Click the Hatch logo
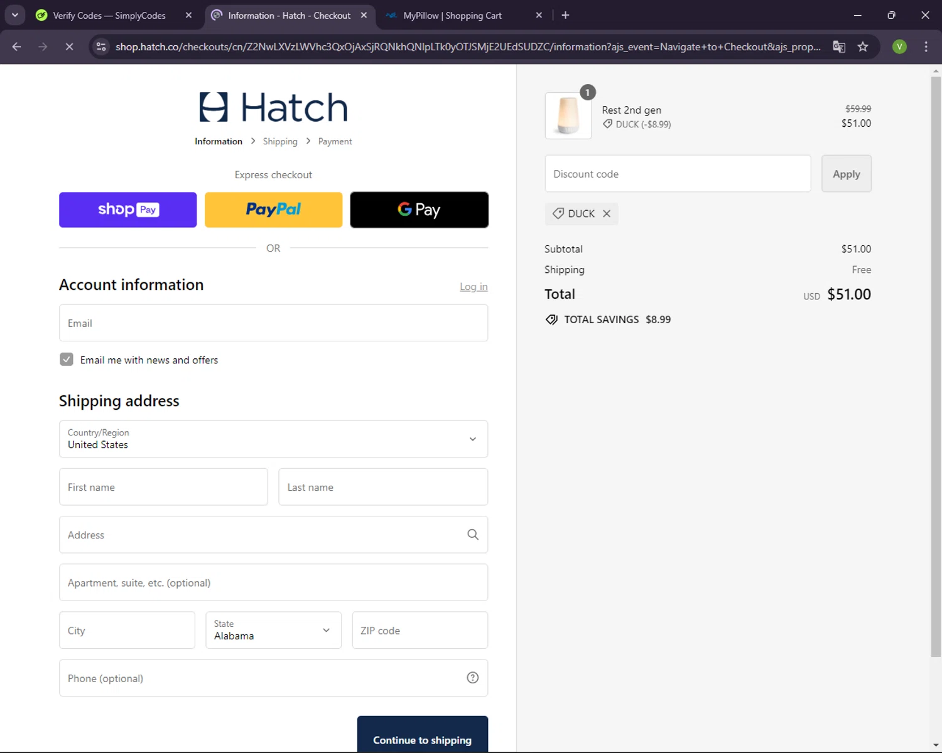Image resolution: width=942 pixels, height=753 pixels. coord(273,107)
